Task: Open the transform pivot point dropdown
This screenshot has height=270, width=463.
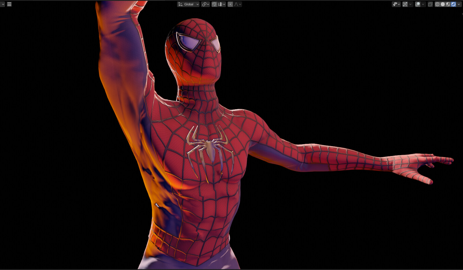Action: click(205, 4)
